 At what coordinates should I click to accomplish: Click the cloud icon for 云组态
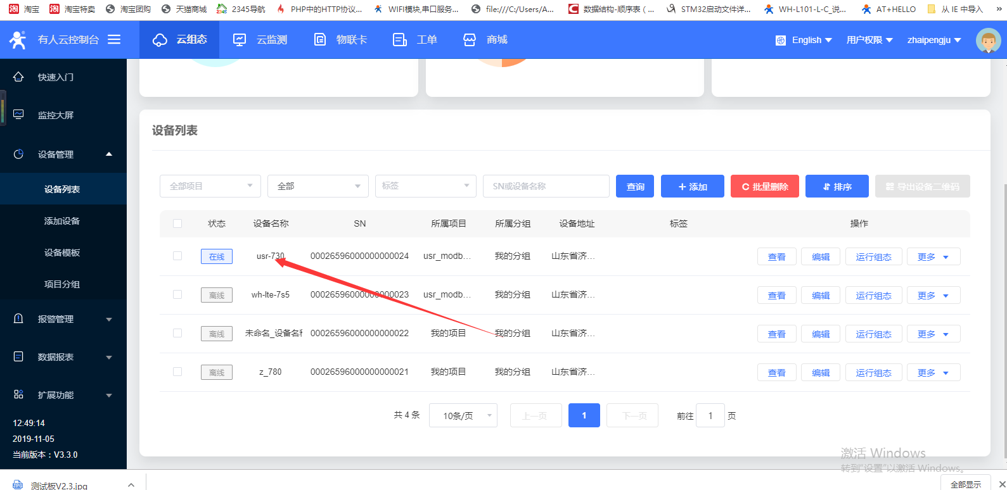click(x=160, y=40)
